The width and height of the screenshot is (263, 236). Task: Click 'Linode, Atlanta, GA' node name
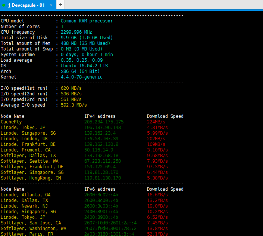25,195
